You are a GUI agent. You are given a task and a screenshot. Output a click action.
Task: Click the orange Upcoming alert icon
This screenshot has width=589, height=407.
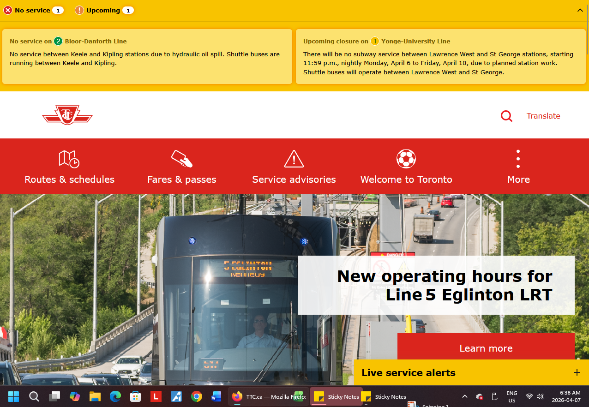(79, 10)
